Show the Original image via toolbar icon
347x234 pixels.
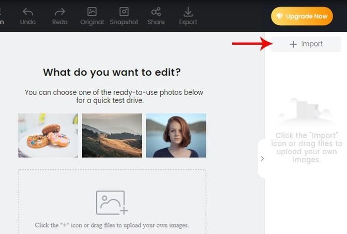pos(92,12)
